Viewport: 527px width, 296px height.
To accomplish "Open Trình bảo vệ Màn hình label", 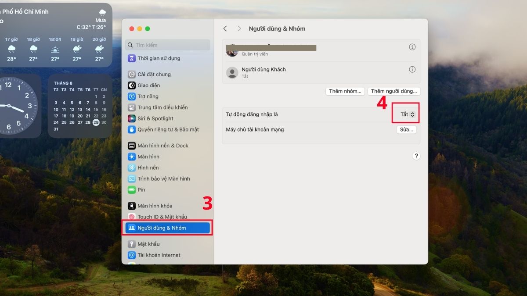I will pyautogui.click(x=164, y=178).
